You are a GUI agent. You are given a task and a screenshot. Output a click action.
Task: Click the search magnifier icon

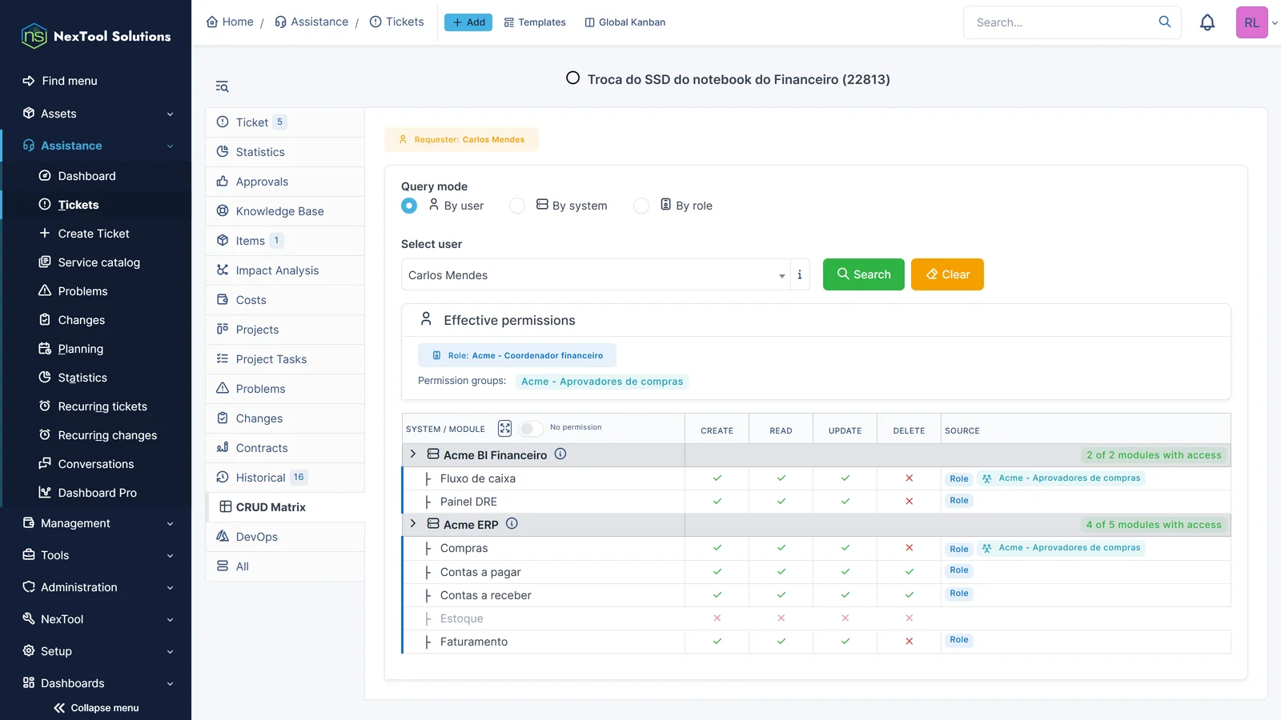pyautogui.click(x=1165, y=22)
